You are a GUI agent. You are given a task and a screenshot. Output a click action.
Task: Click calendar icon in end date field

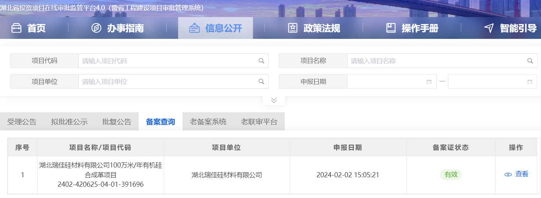(x=530, y=81)
